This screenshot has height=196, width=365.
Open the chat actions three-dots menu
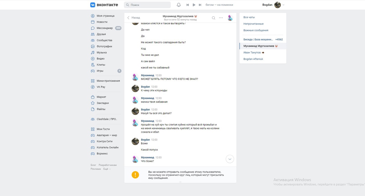[221, 18]
